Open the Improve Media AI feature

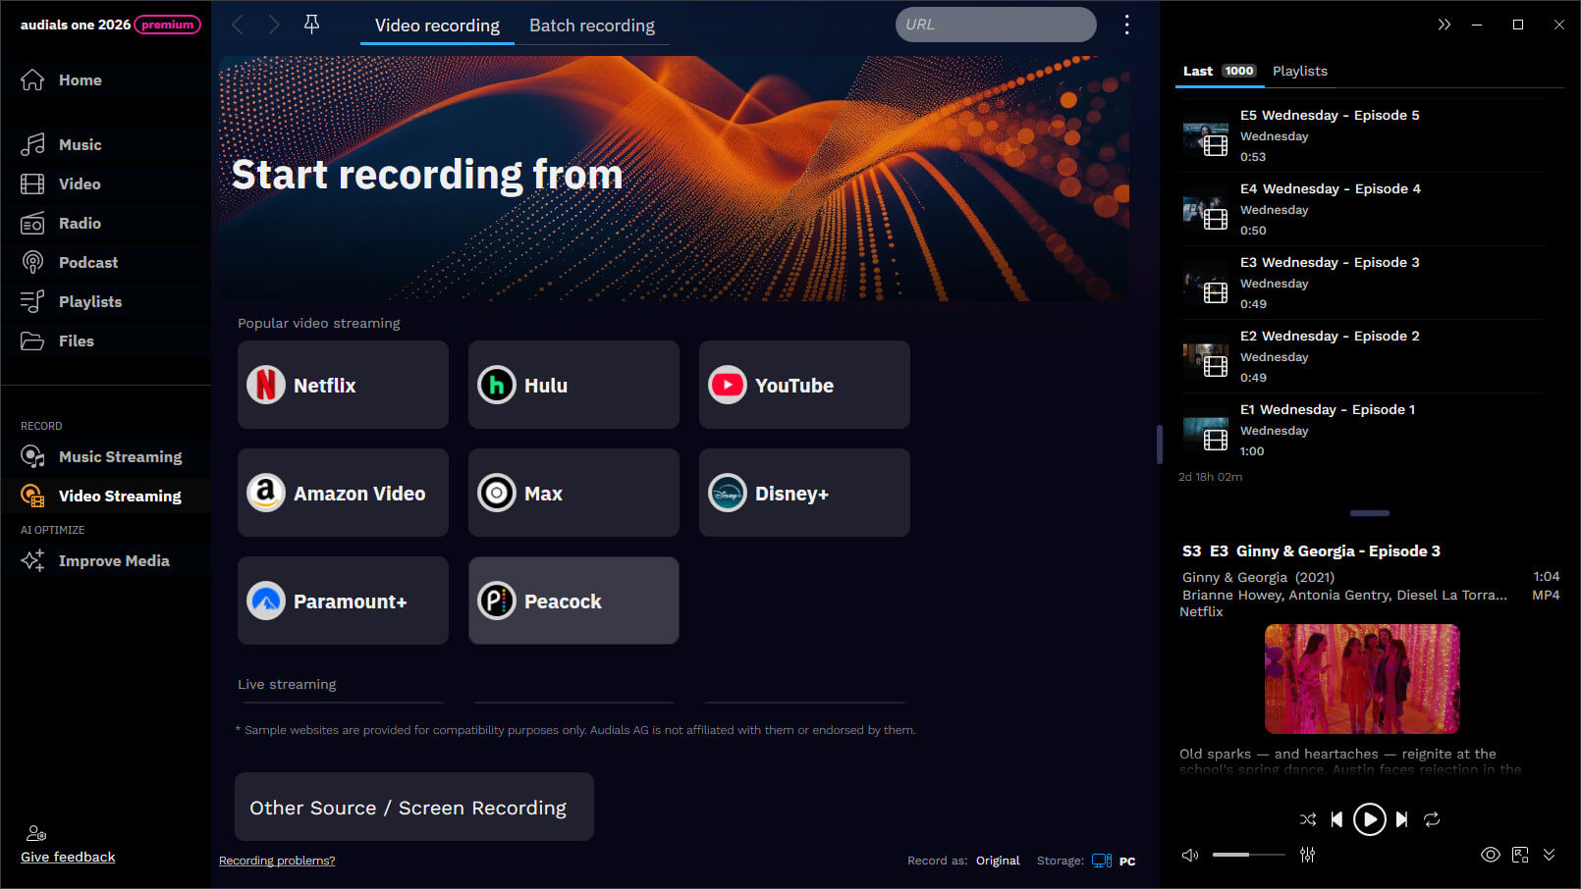115,560
